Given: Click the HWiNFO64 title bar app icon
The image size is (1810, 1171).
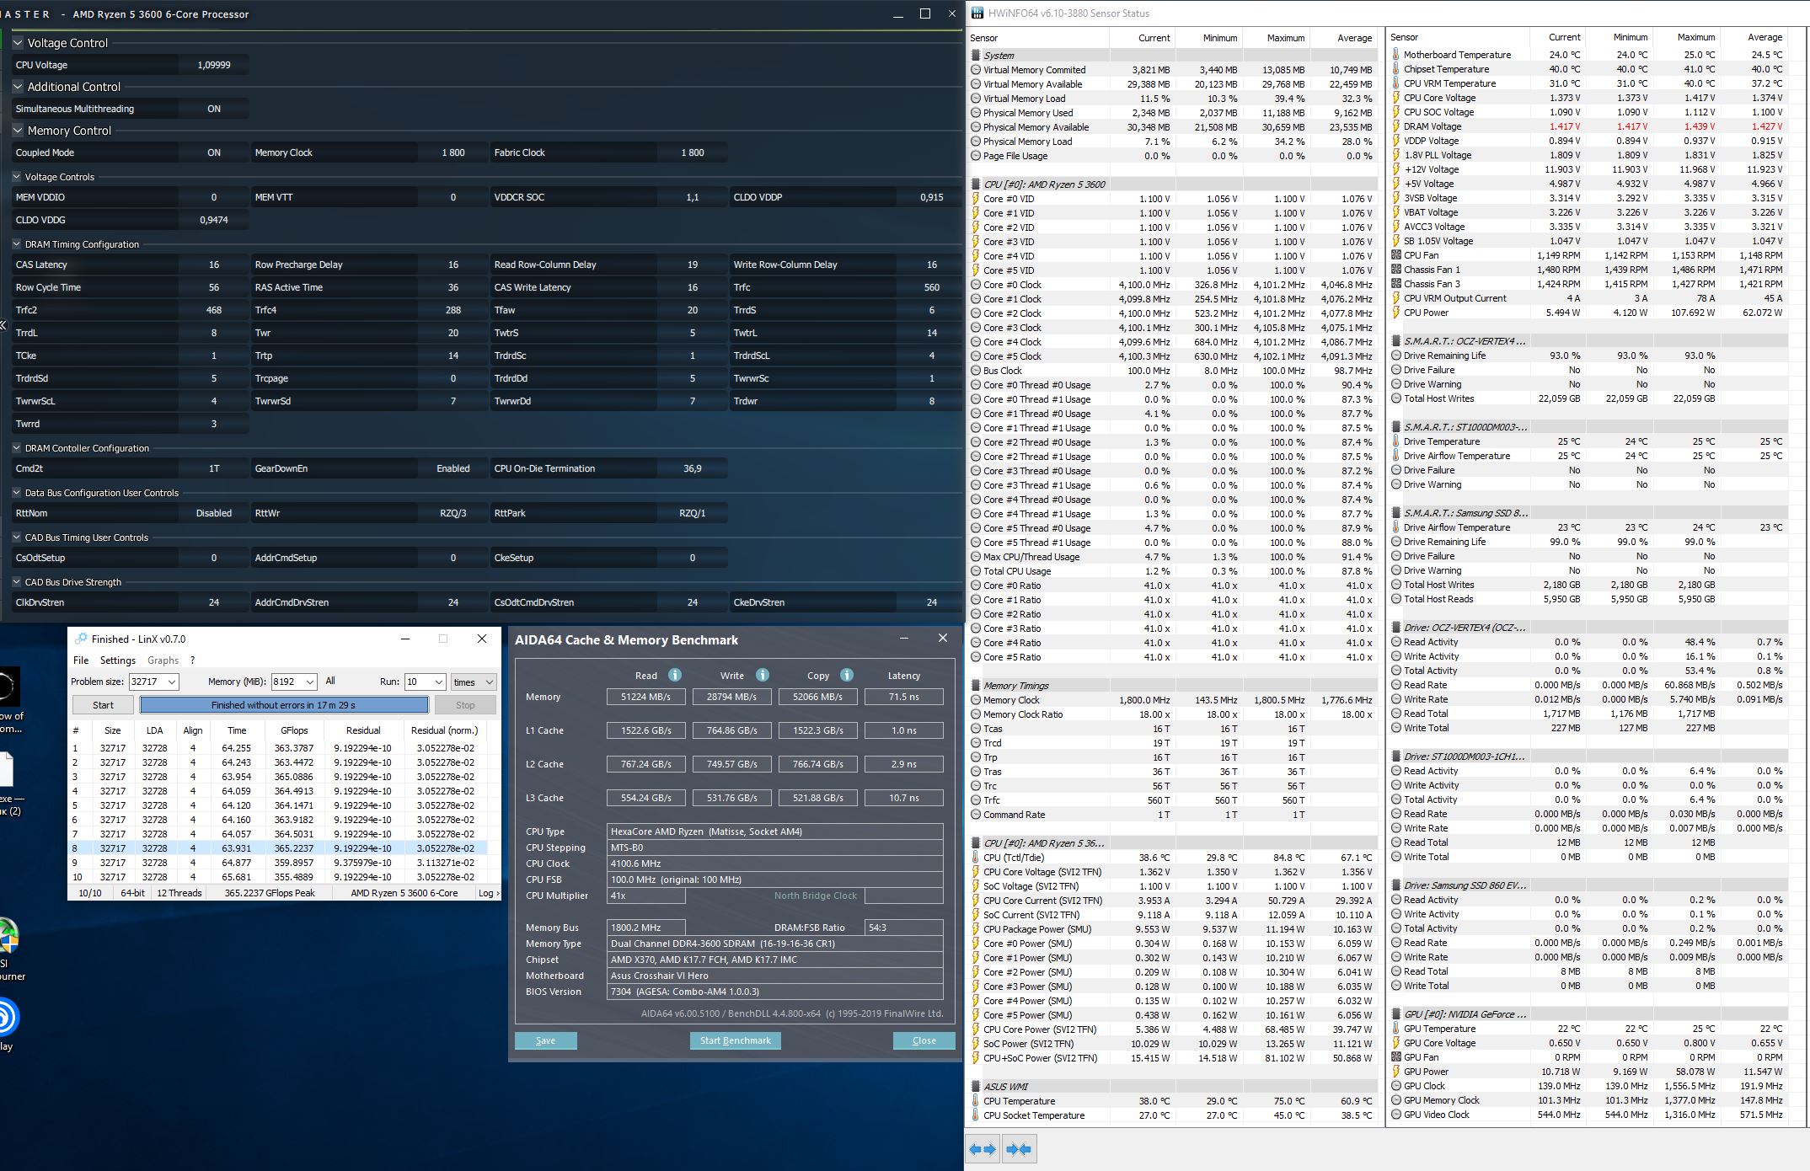Looking at the screenshot, I should (977, 13).
